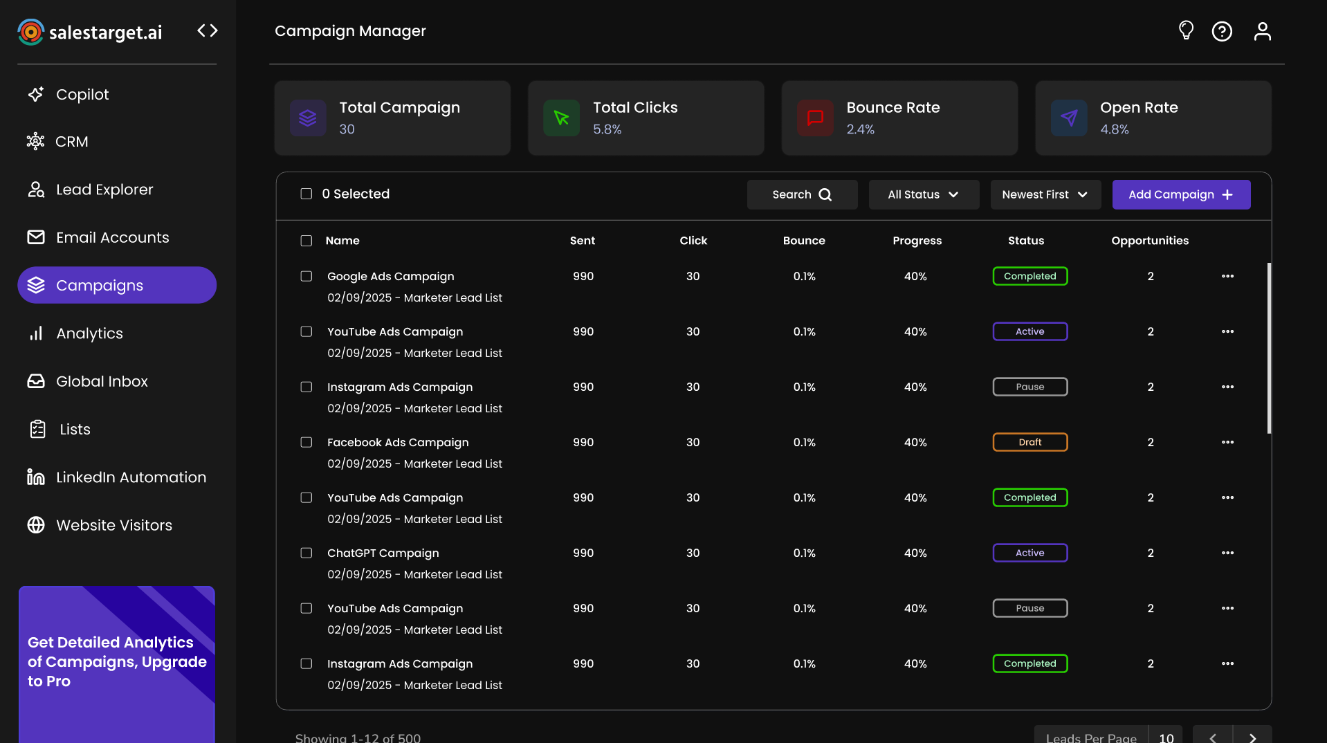
Task: Open the help question mark icon
Action: tap(1222, 31)
